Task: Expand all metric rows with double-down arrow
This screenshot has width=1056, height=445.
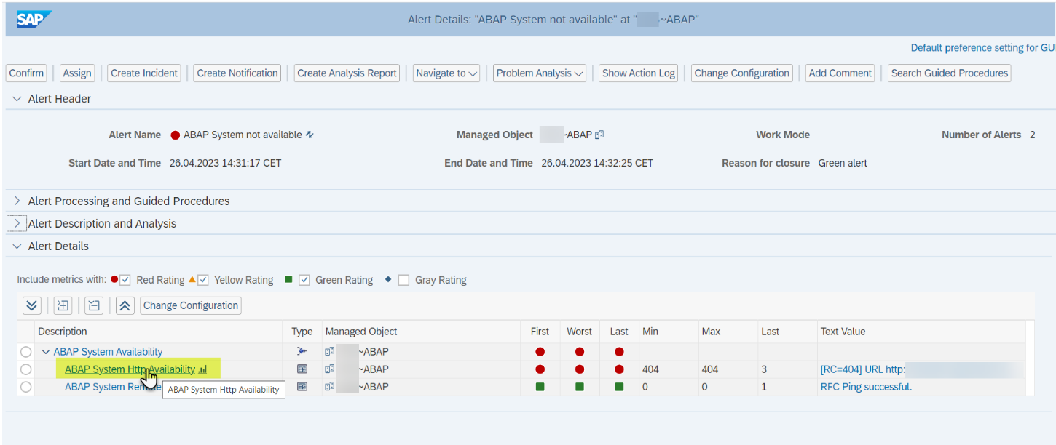Action: tap(31, 305)
